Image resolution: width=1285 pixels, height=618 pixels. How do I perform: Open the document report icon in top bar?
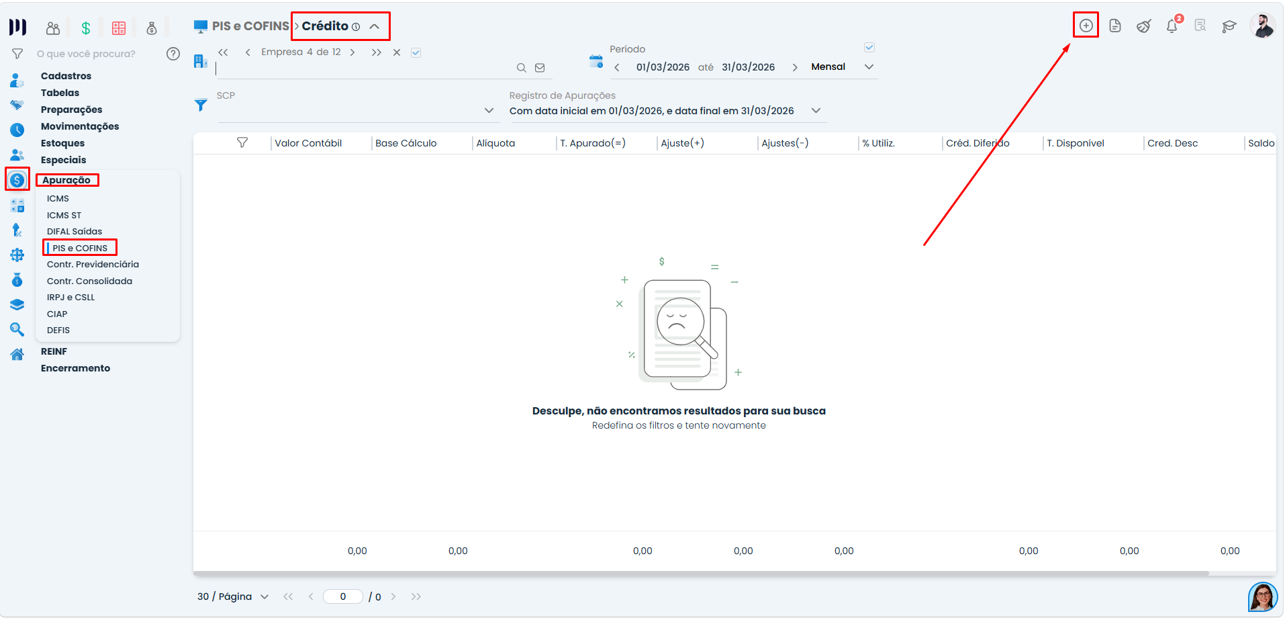1115,26
